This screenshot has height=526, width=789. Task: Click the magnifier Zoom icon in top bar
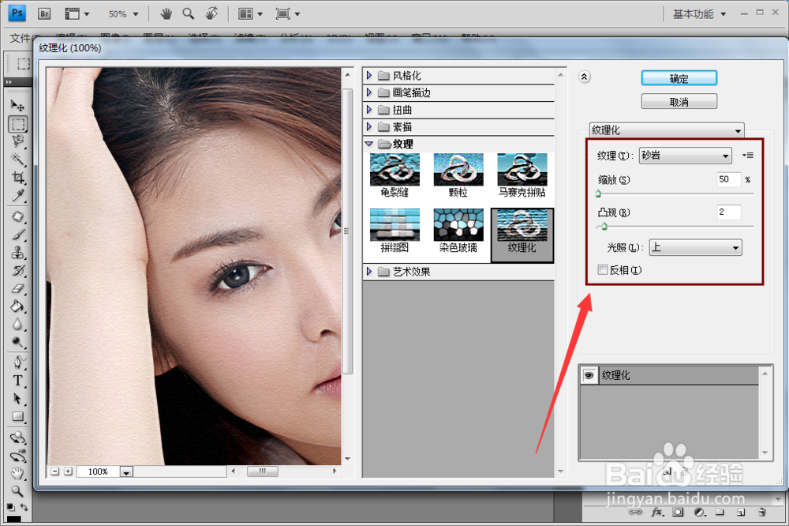click(189, 13)
